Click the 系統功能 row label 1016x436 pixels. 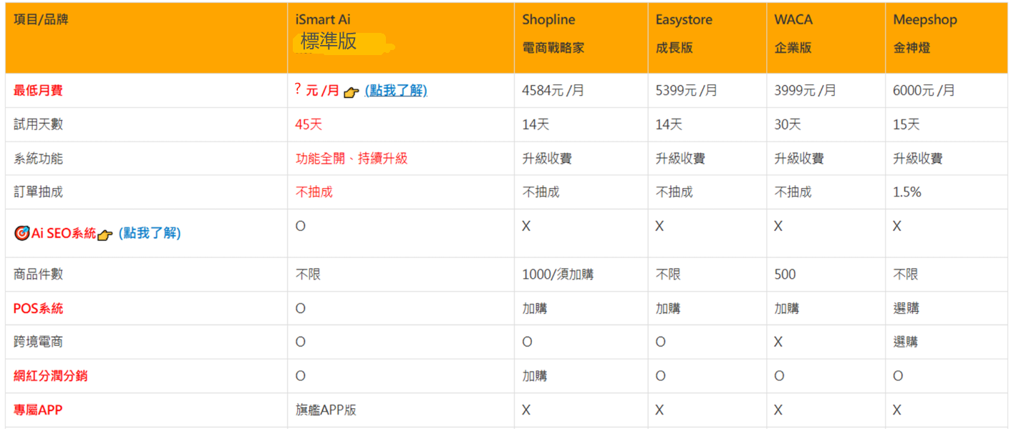click(x=38, y=159)
